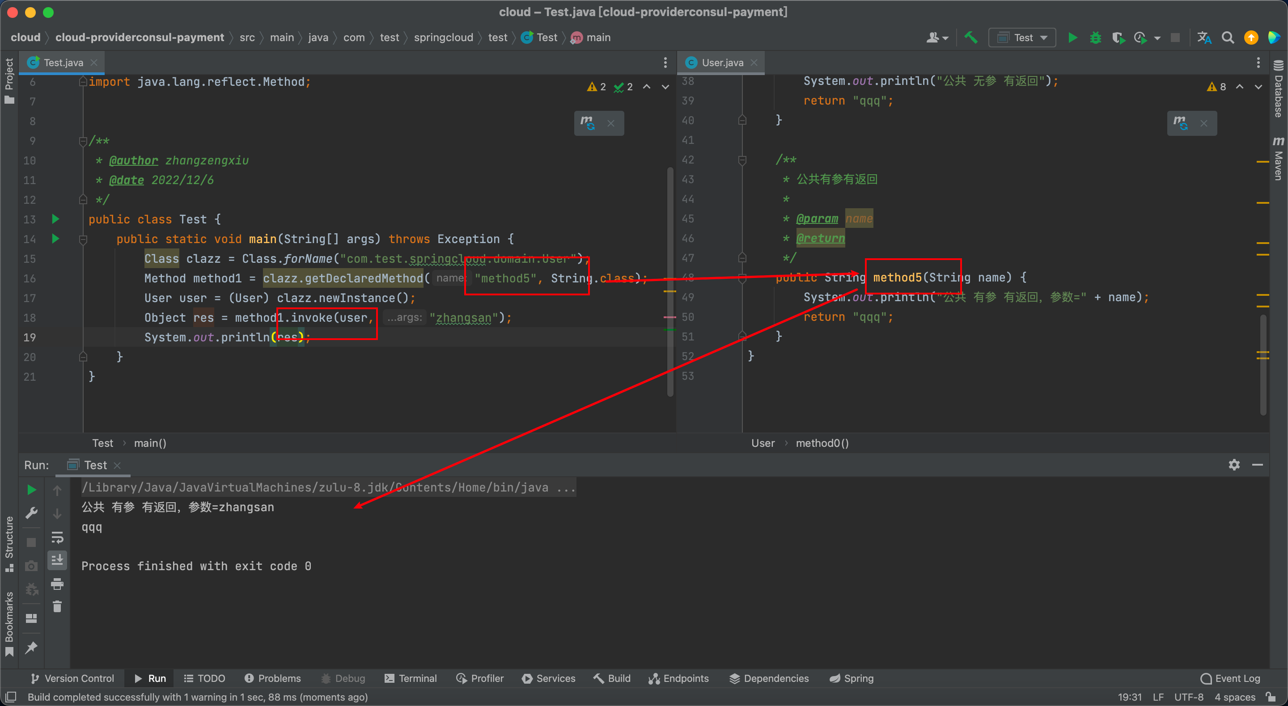
Task: Click the layout icon in Run panel sidebar
Action: pyautogui.click(x=31, y=618)
